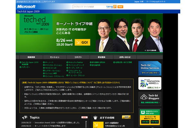Open the 参加登録 navigation tab

click(102, 57)
